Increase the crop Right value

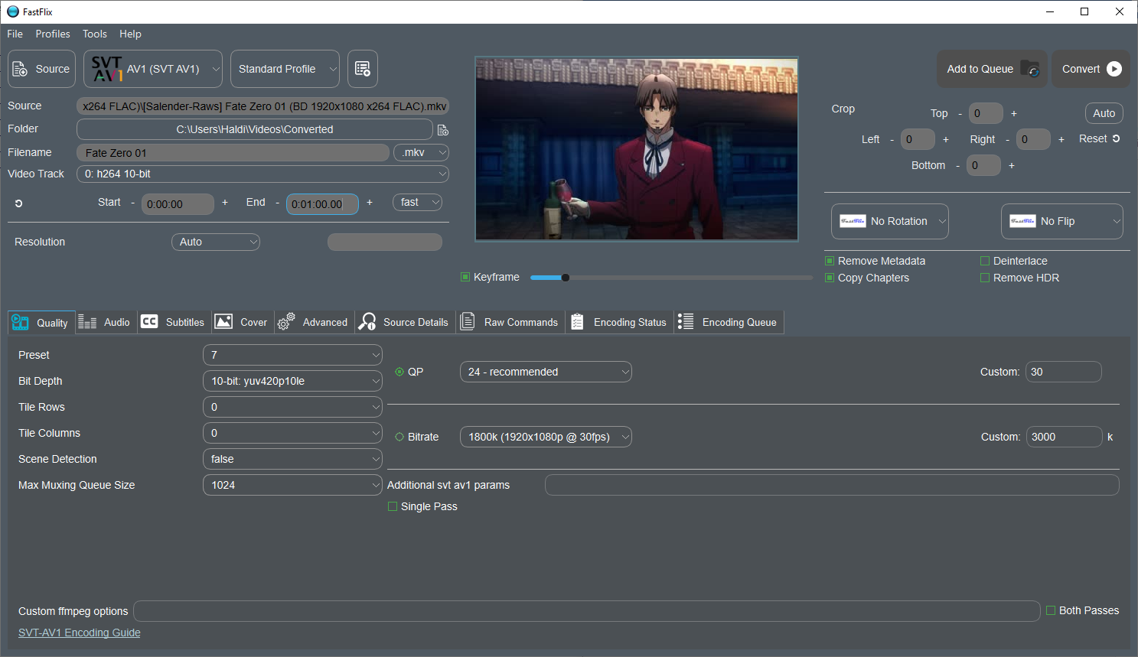pos(1061,139)
